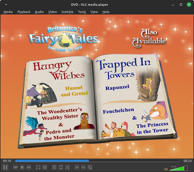Click the previous media button

[x=16, y=167]
